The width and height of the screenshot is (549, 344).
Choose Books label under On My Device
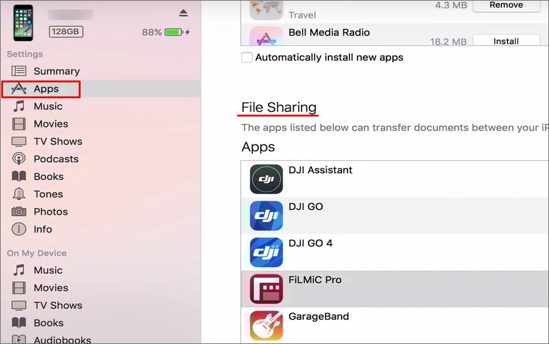click(49, 323)
